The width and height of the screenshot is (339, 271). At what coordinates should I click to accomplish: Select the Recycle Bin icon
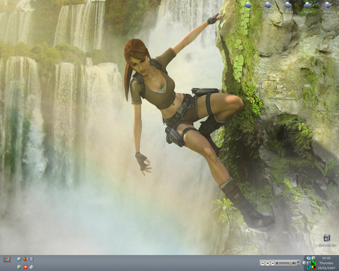pos(327,240)
